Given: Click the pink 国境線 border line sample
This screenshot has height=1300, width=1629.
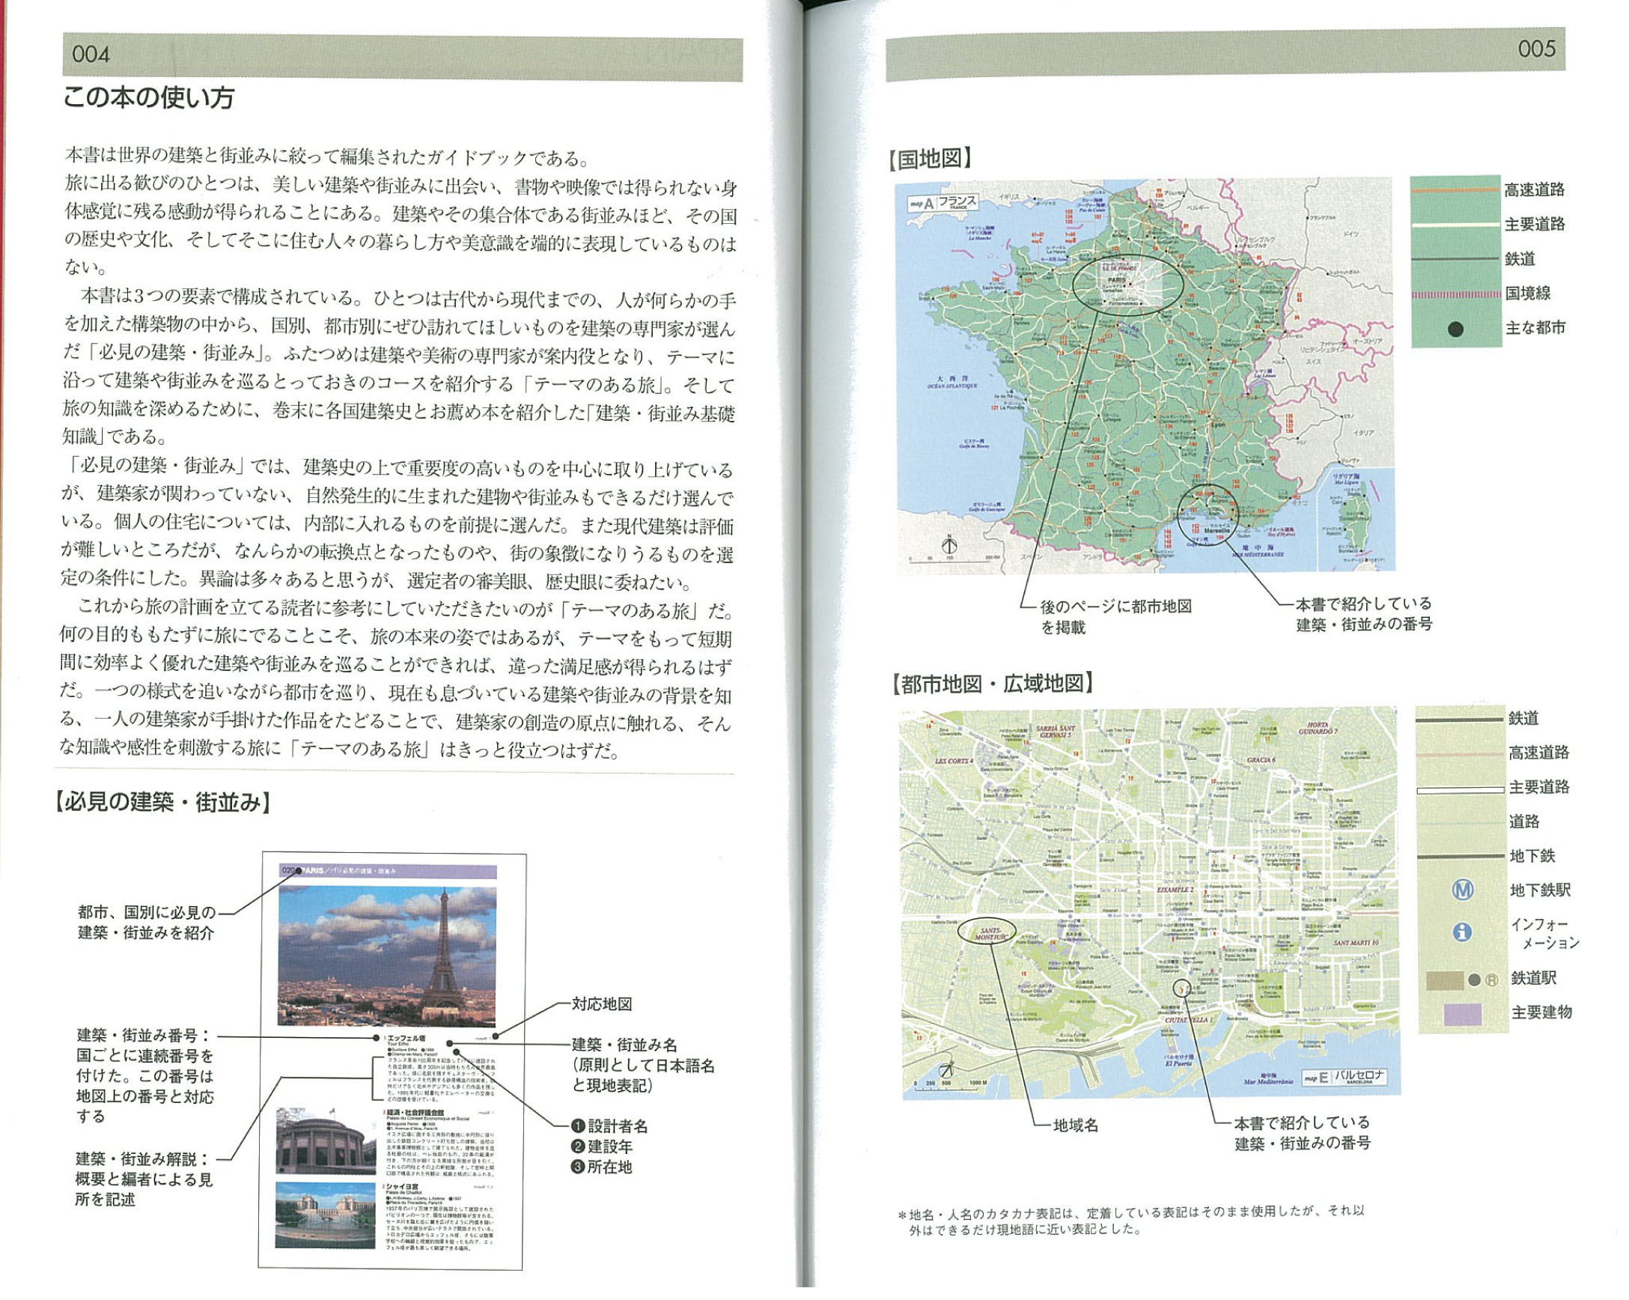Looking at the screenshot, I should point(1456,294).
